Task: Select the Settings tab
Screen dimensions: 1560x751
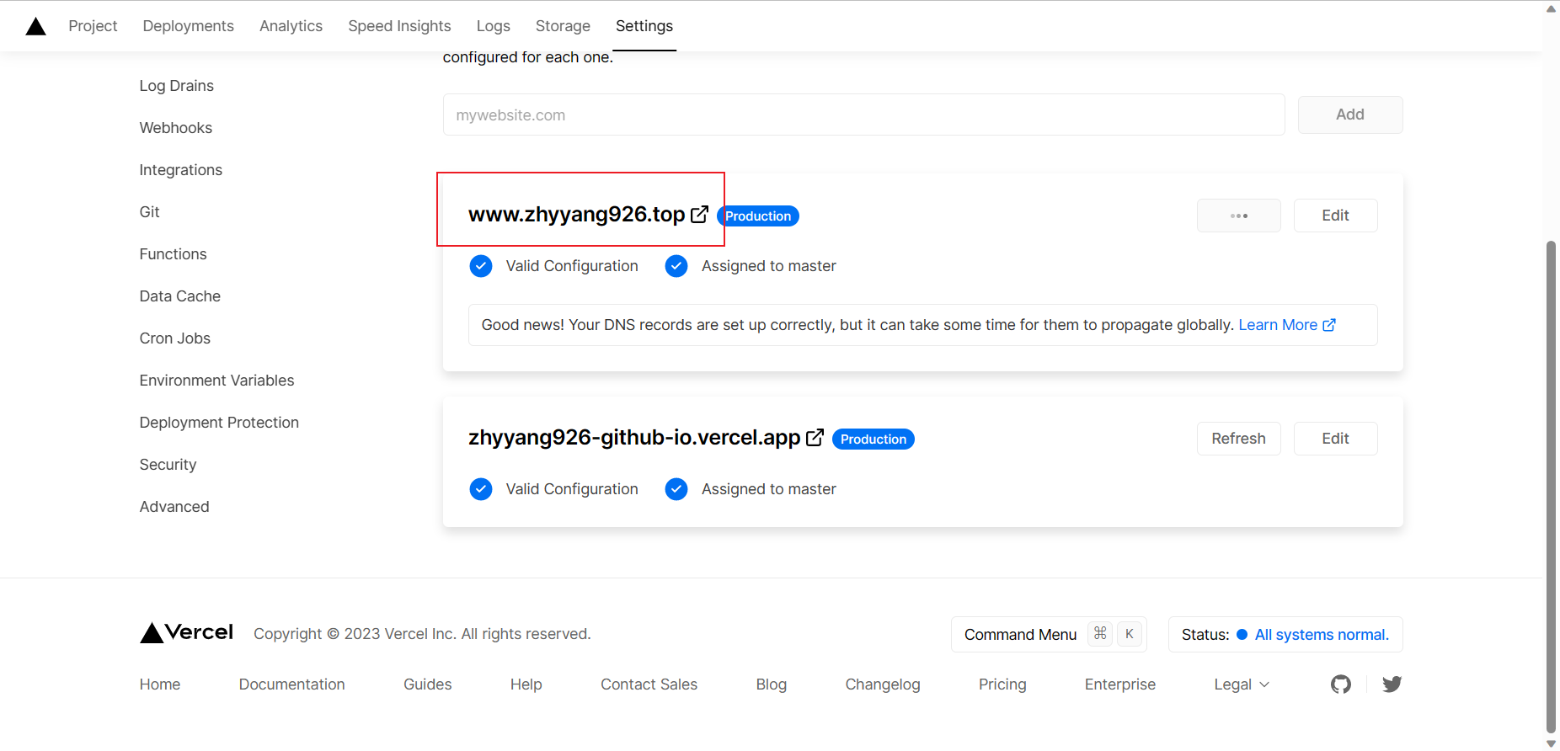Action: pos(644,26)
